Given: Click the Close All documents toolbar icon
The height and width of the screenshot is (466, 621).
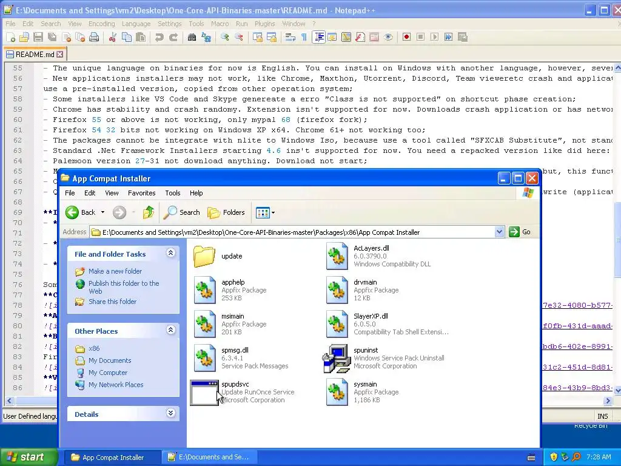Looking at the screenshot, I should pyautogui.click(x=81, y=37).
